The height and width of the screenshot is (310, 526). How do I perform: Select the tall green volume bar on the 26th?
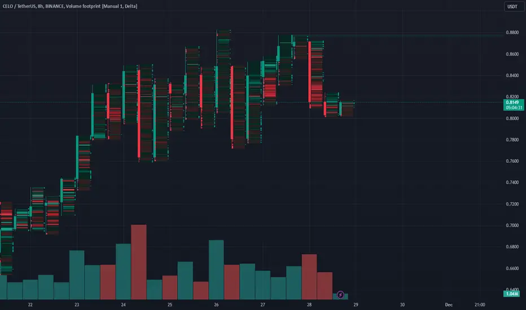point(216,270)
